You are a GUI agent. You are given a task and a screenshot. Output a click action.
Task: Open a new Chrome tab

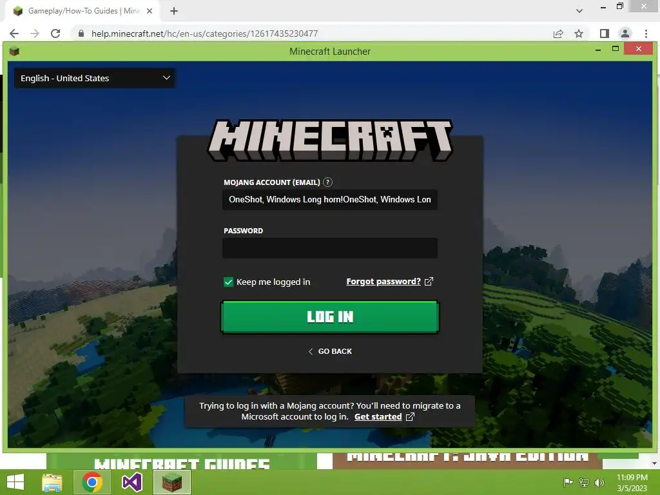174,12
